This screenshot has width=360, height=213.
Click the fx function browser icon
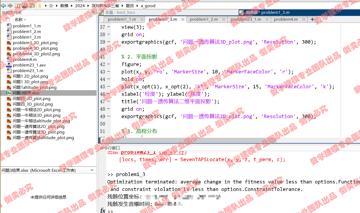pyautogui.click(x=103, y=211)
